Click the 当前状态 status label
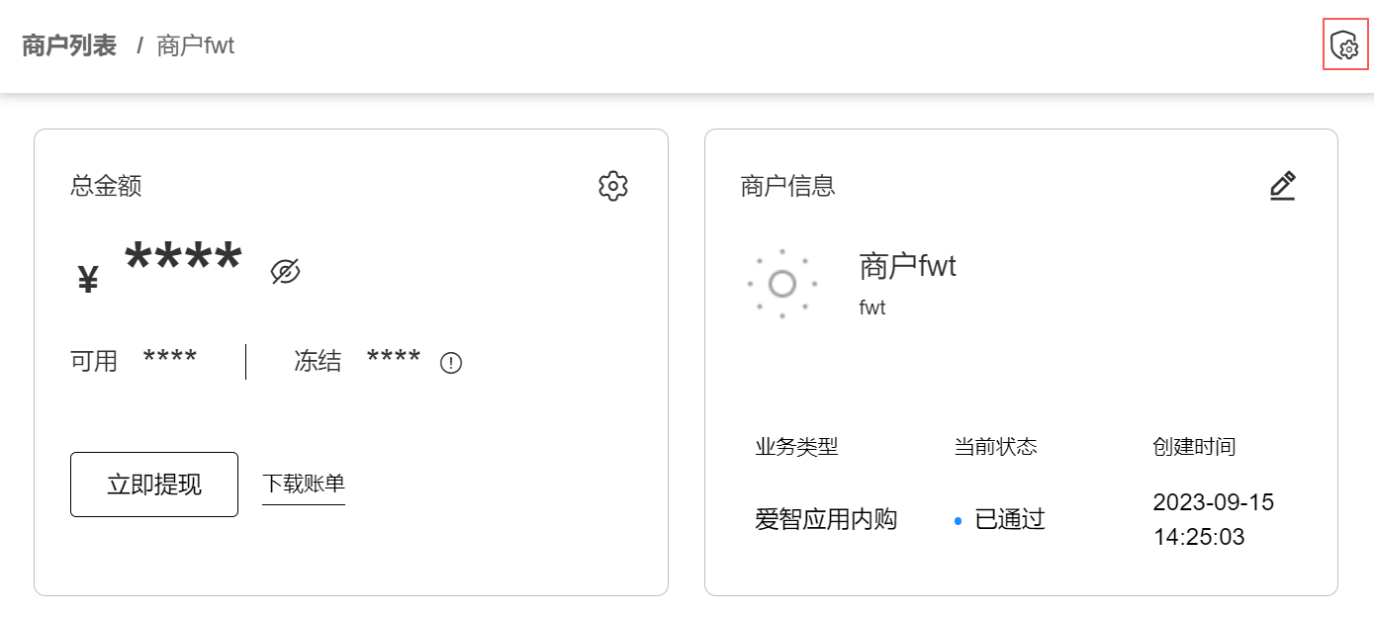1374x619 pixels. tap(993, 446)
